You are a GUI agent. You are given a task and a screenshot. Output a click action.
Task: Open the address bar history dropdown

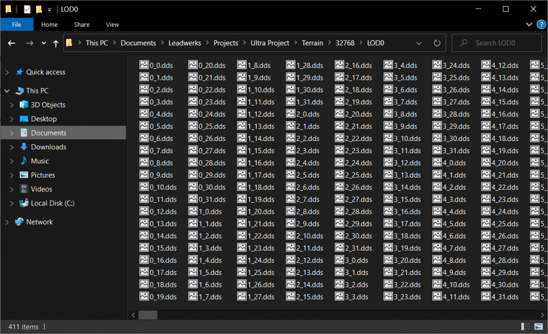[x=419, y=43]
